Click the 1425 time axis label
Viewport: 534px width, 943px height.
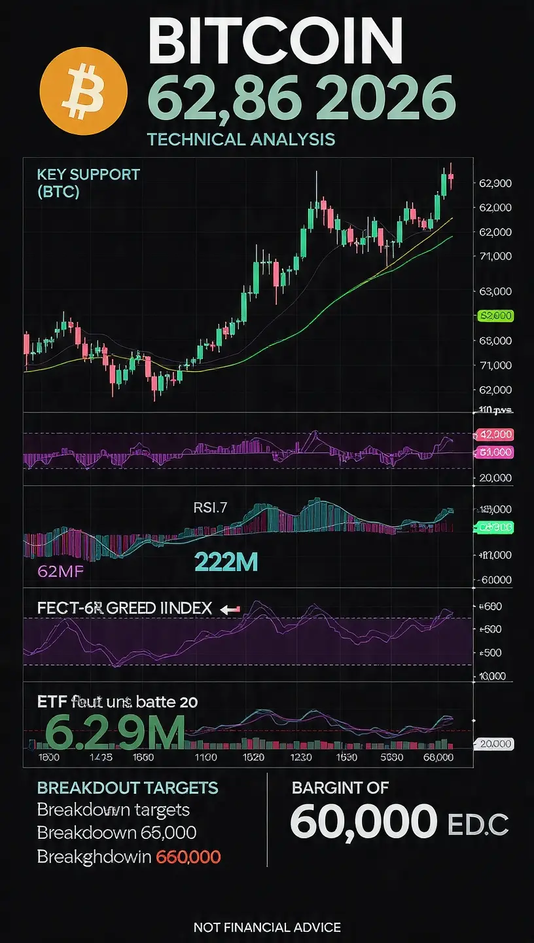click(99, 758)
